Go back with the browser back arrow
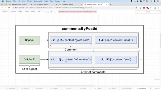This screenshot has width=161, height=90. [x=2, y=8]
